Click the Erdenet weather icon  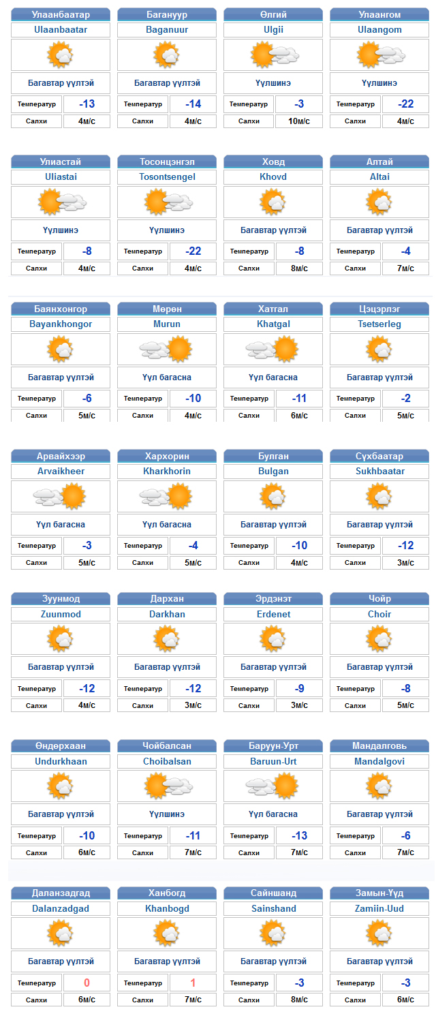tap(272, 639)
